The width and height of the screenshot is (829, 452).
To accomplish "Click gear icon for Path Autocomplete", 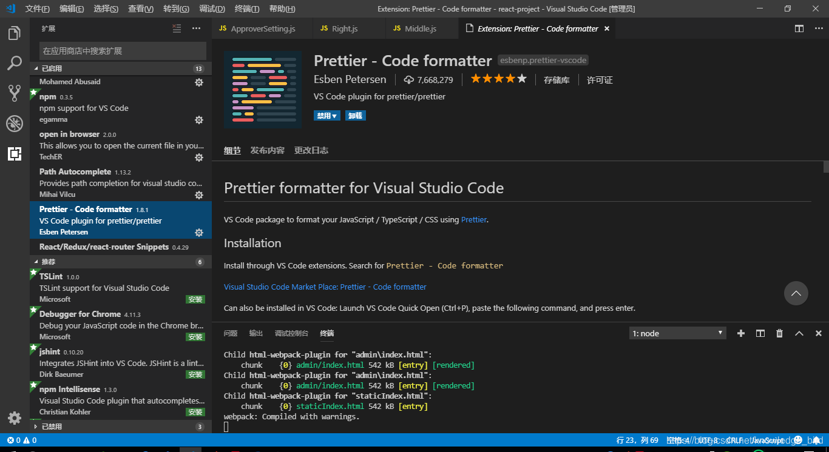I will [x=198, y=195].
